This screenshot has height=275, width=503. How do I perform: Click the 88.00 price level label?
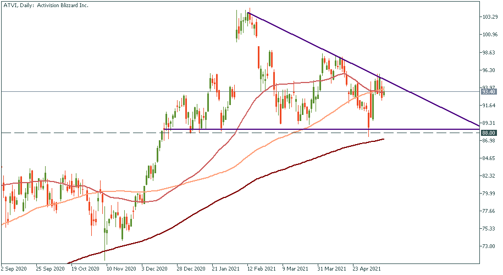[x=489, y=133]
